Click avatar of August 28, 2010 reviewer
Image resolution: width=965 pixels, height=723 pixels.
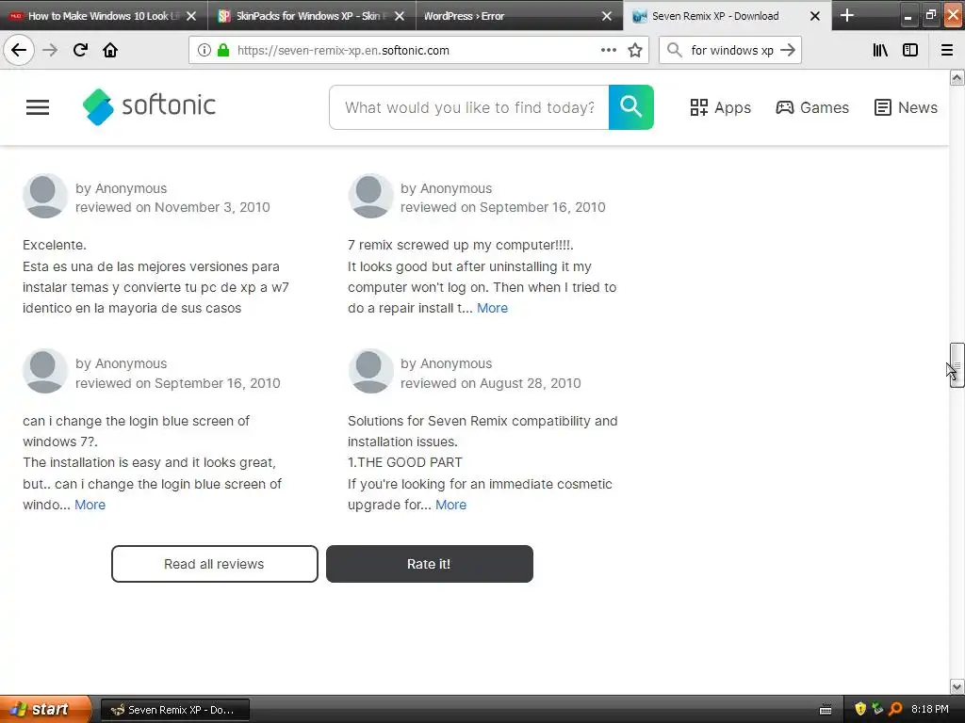click(x=369, y=371)
